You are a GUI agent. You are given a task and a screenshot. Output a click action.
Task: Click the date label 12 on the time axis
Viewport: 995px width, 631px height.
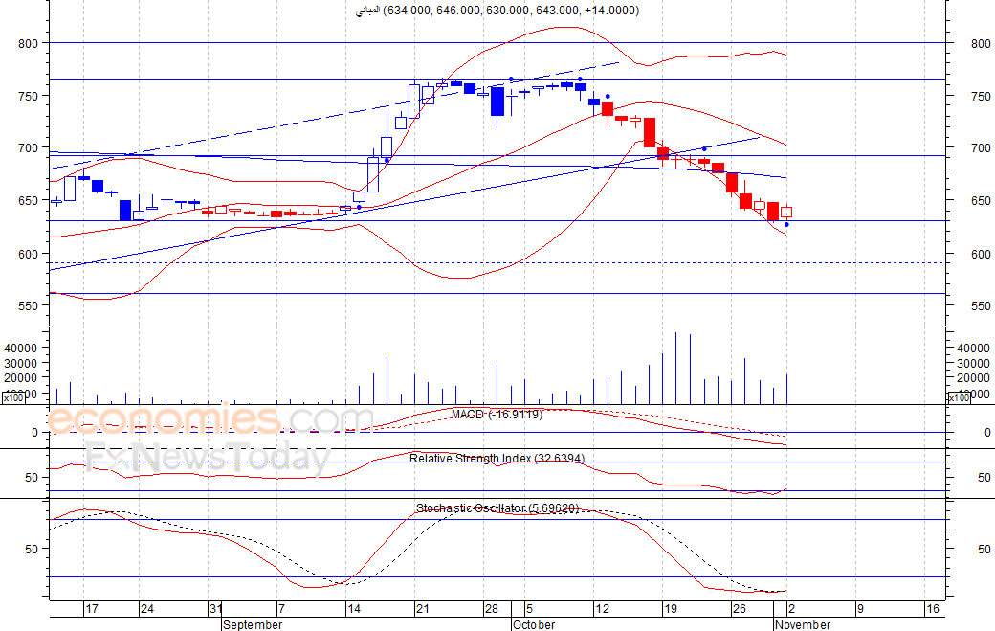pyautogui.click(x=602, y=609)
